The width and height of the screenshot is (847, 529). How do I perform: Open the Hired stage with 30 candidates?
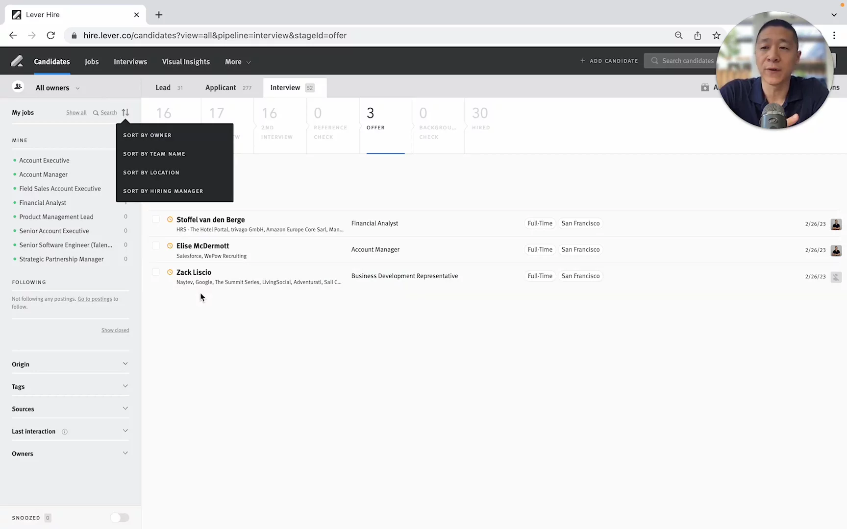pyautogui.click(x=480, y=119)
